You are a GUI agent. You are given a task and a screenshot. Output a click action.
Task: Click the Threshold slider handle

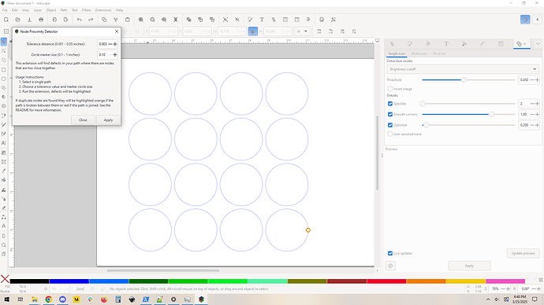click(464, 80)
